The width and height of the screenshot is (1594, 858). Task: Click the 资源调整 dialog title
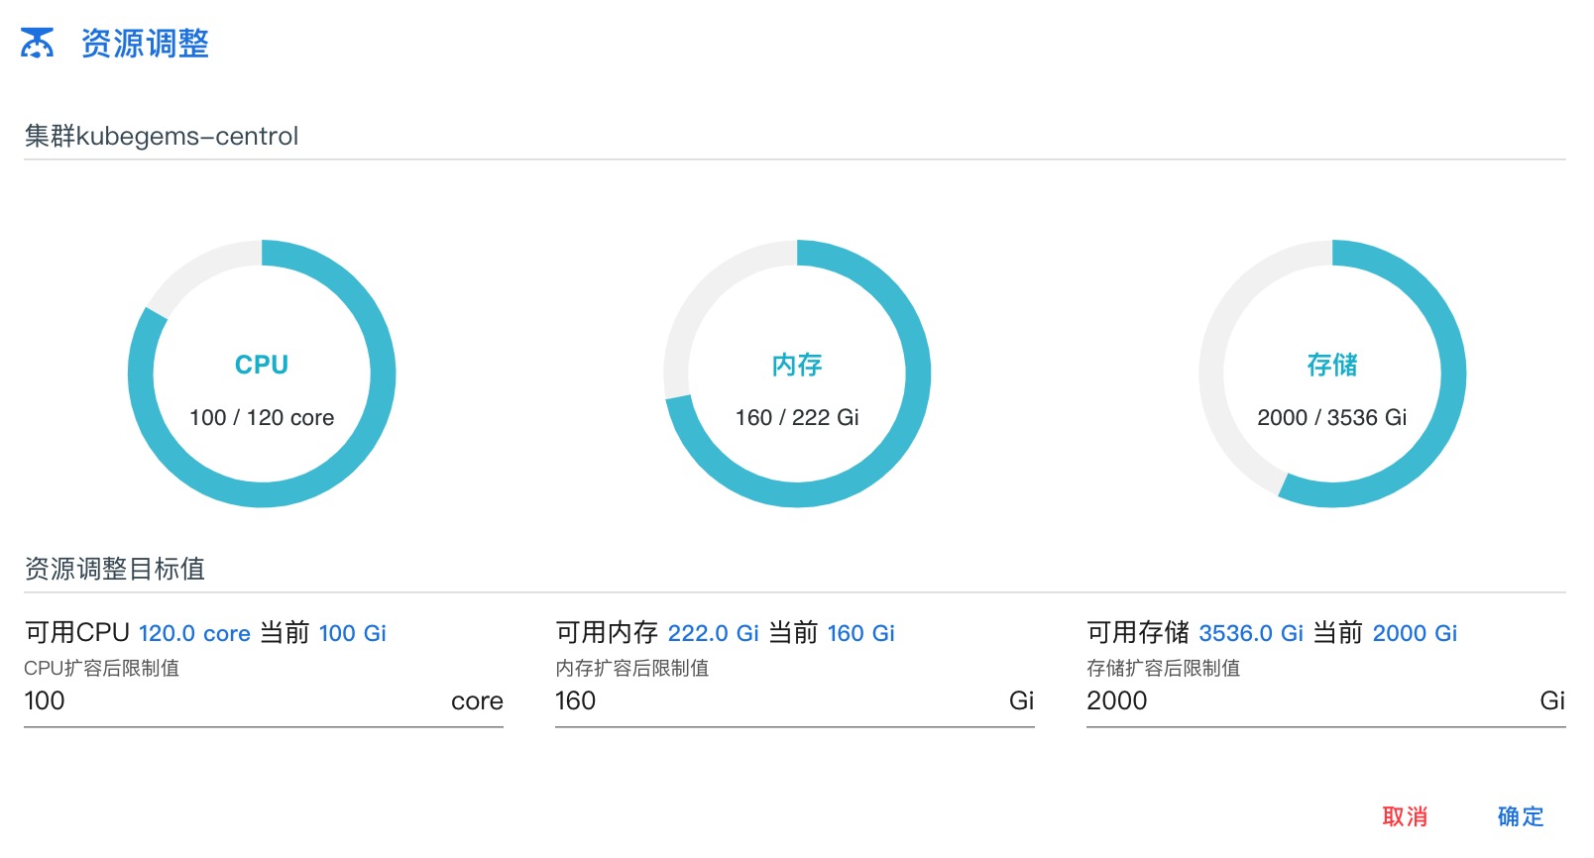145,44
